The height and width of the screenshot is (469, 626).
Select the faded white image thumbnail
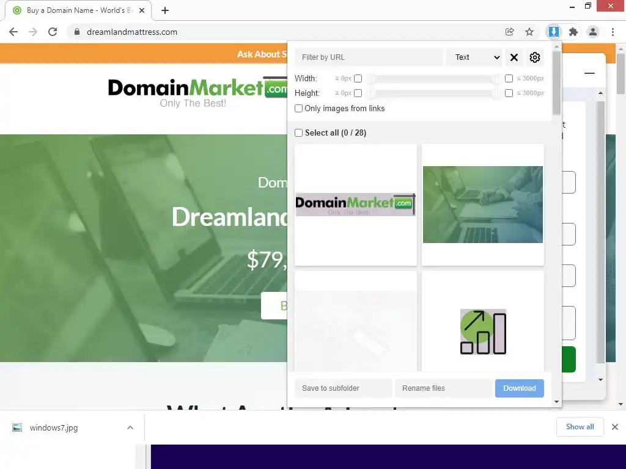pyautogui.click(x=355, y=321)
